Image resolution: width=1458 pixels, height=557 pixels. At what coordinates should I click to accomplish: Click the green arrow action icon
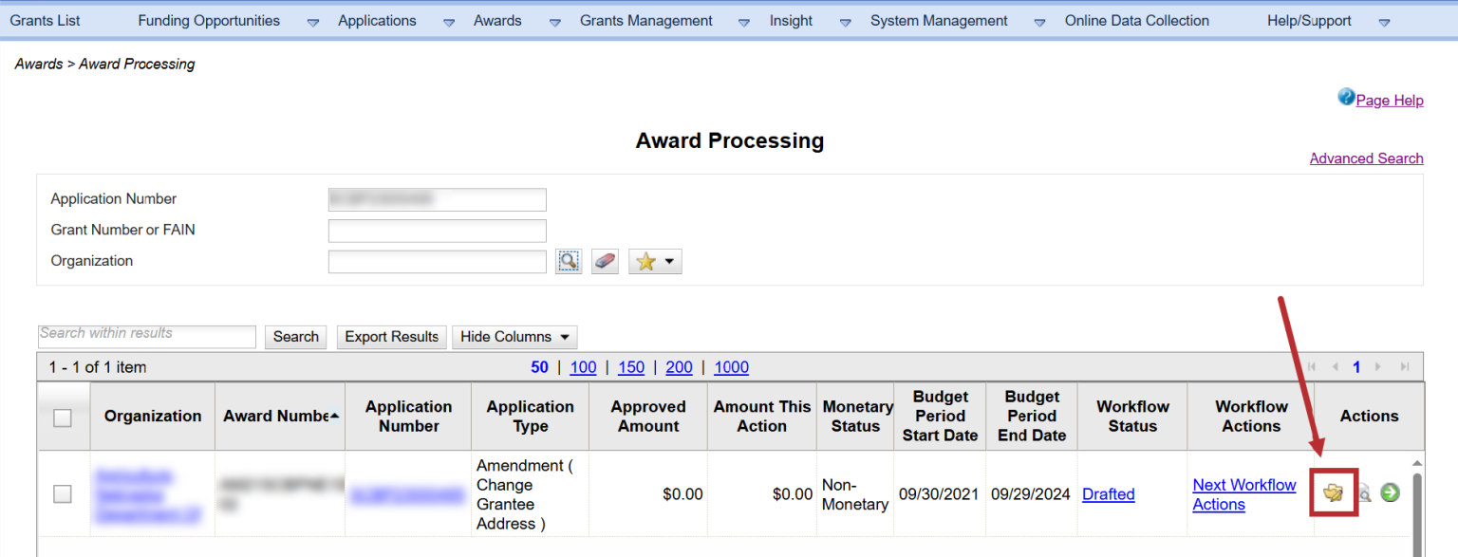point(1390,492)
